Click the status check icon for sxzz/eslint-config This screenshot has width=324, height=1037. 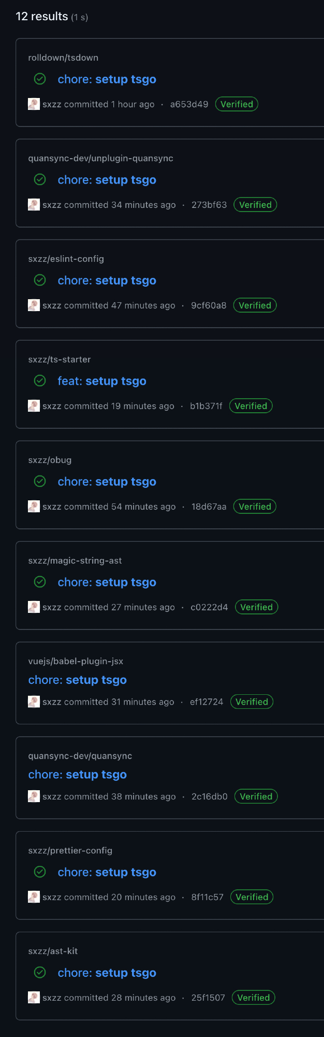[x=40, y=281]
